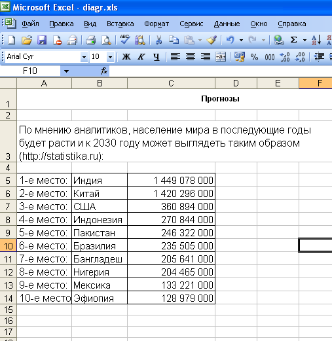
Task: Toggle align left
Action: pos(175,57)
